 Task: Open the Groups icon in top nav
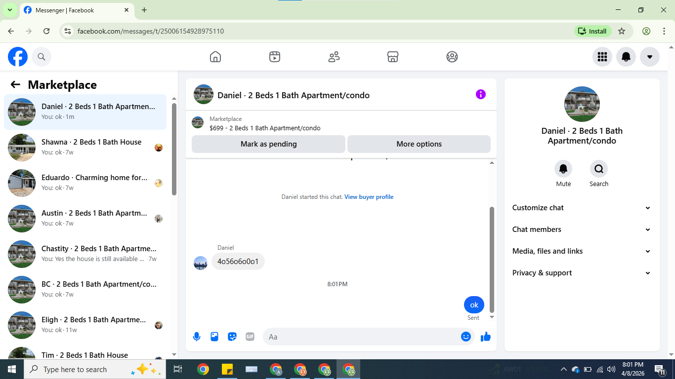(452, 57)
